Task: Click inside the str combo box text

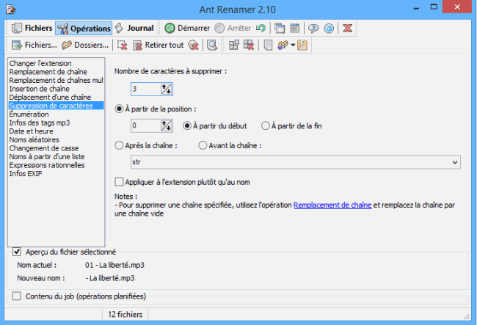Action: click(x=291, y=162)
